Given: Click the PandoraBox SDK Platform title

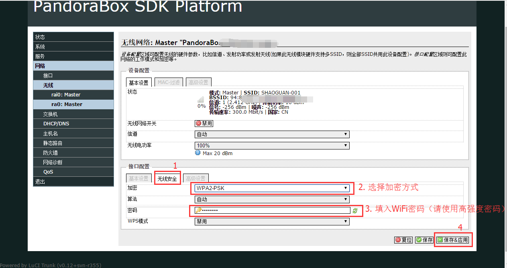Looking at the screenshot, I should (138, 6).
